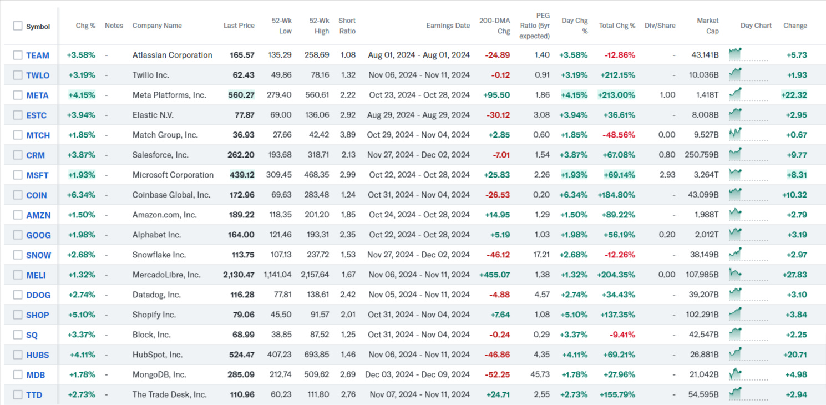Open the MSFT ticker link
This screenshot has width=826, height=405.
(x=37, y=175)
